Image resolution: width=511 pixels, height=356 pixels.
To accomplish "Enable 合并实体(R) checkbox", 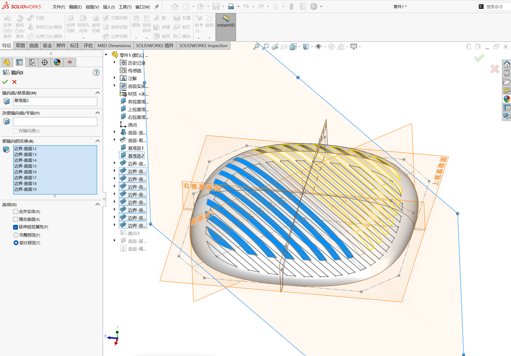I will tap(15, 211).
